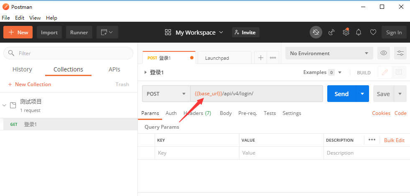Open the Cookies link
Image resolution: width=410 pixels, height=196 pixels.
[x=381, y=113]
